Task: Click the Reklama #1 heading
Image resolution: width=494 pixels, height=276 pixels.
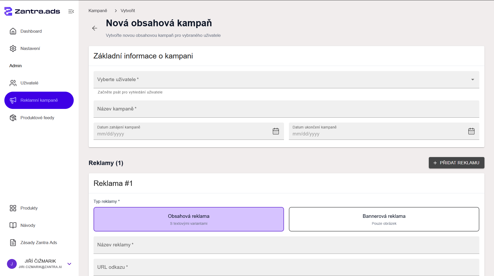Action: click(113, 183)
